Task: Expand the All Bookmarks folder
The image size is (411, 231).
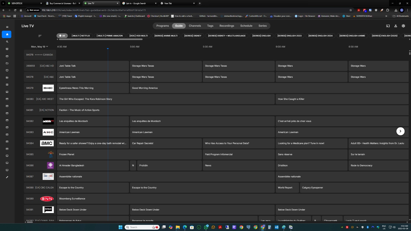Action: point(401,16)
